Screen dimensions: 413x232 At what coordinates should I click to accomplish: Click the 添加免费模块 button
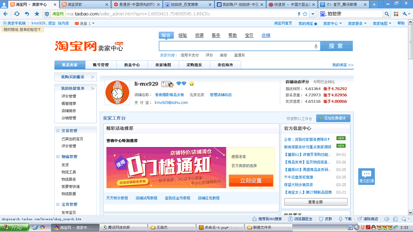(x=333, y=118)
